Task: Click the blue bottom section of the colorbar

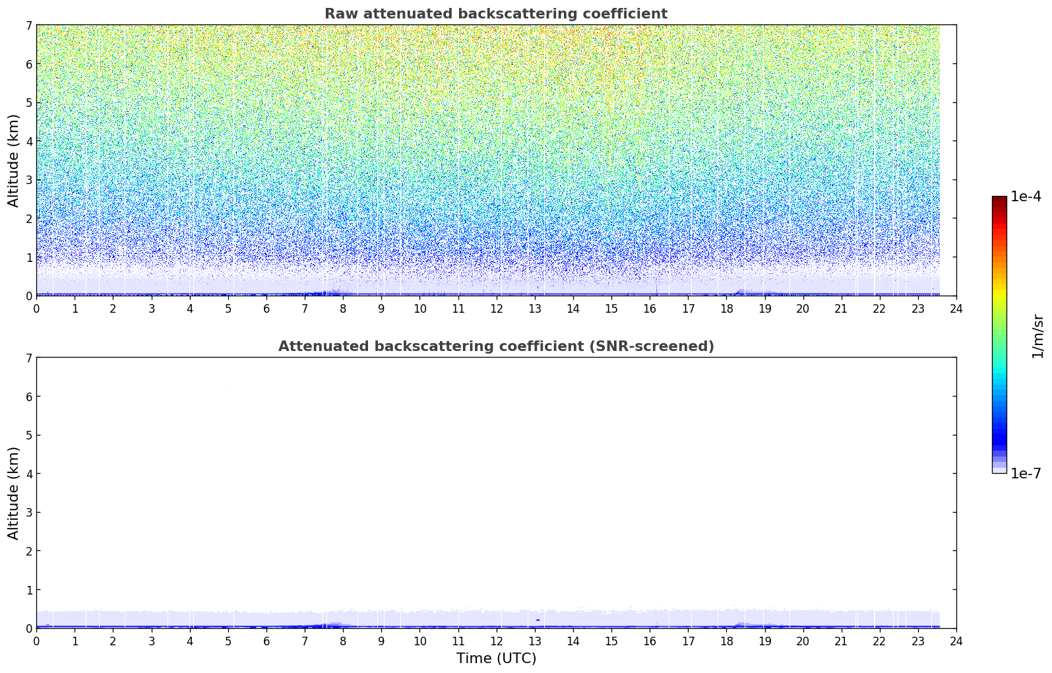Action: pyautogui.click(x=999, y=432)
